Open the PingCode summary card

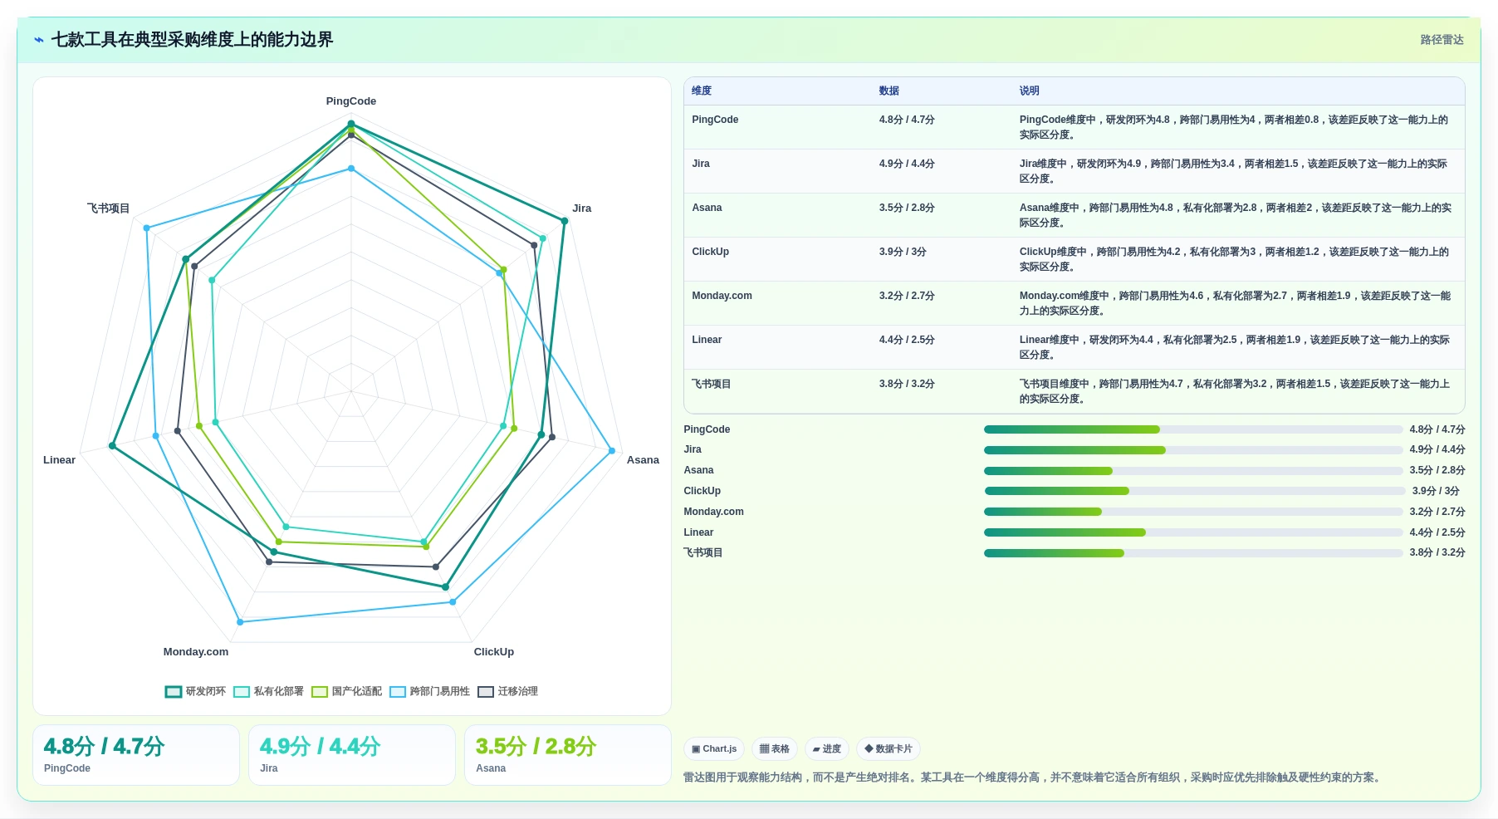coord(136,755)
